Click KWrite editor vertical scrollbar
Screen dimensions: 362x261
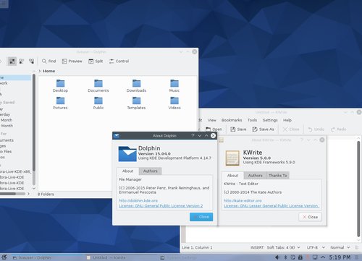coord(358,189)
